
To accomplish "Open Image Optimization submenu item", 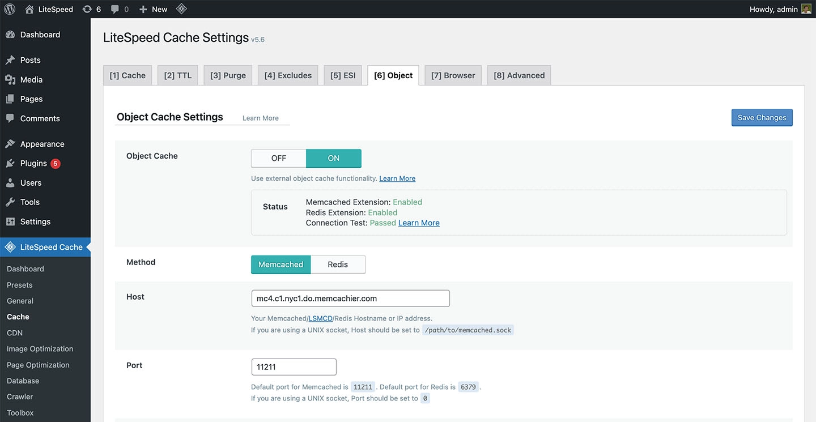I will coord(40,349).
